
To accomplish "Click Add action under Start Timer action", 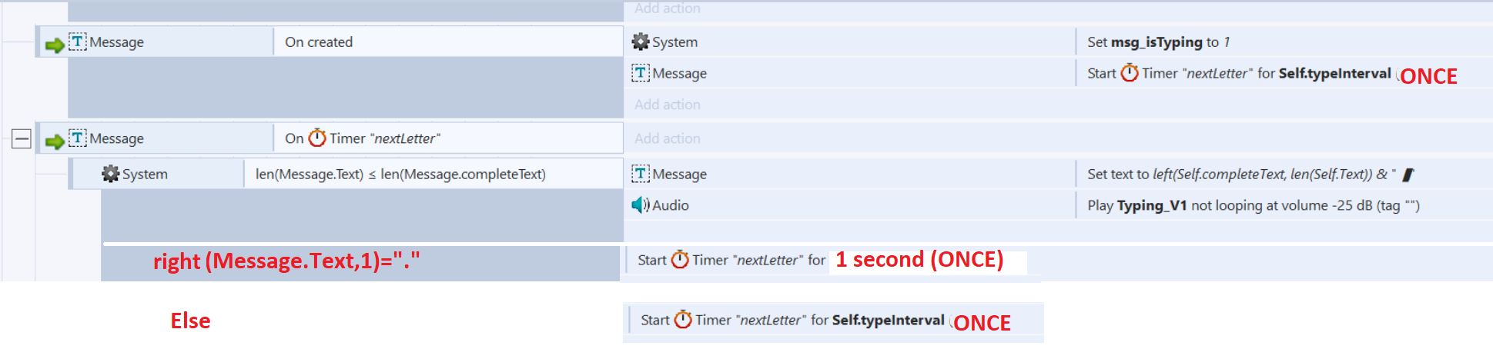I will (x=668, y=105).
